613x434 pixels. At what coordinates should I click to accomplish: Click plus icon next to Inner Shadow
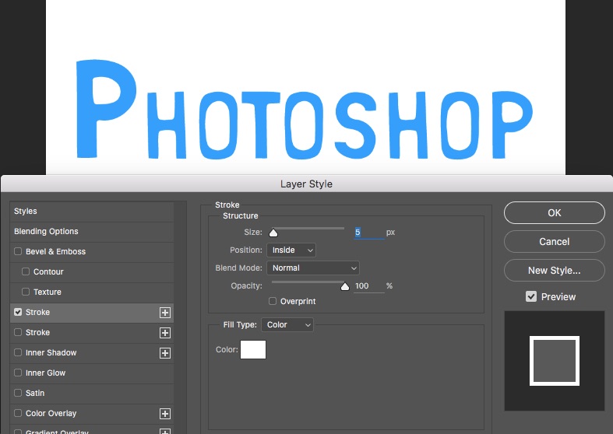pyautogui.click(x=165, y=353)
